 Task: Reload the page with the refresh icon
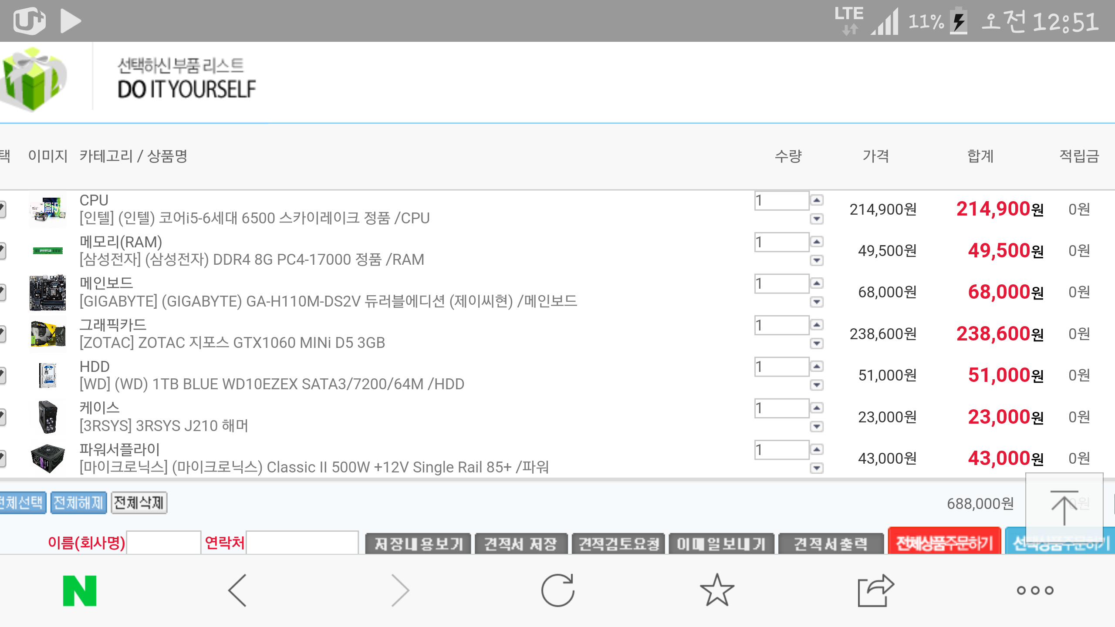[x=557, y=590]
